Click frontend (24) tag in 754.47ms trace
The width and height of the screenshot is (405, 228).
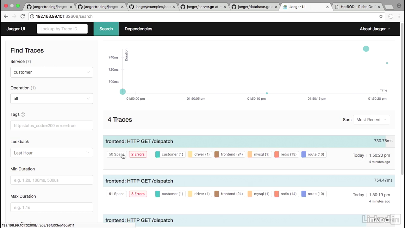(x=229, y=194)
